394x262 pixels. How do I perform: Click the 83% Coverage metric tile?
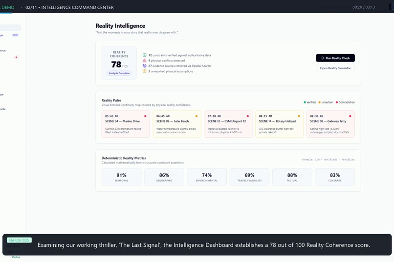click(335, 177)
